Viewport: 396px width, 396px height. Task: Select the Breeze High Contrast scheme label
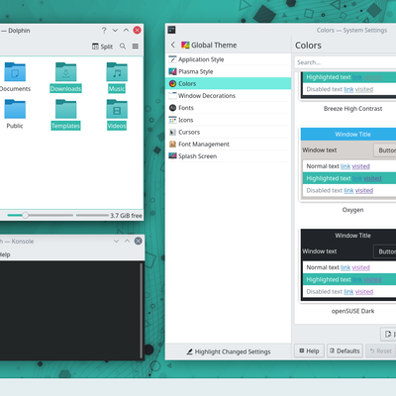(x=352, y=109)
